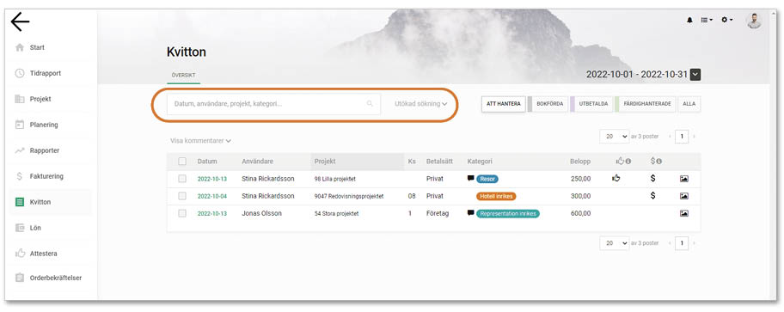
Task: Open notifications bell icon
Action: (x=690, y=20)
